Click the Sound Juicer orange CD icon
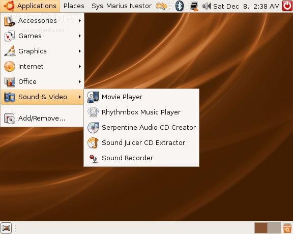 click(x=93, y=142)
